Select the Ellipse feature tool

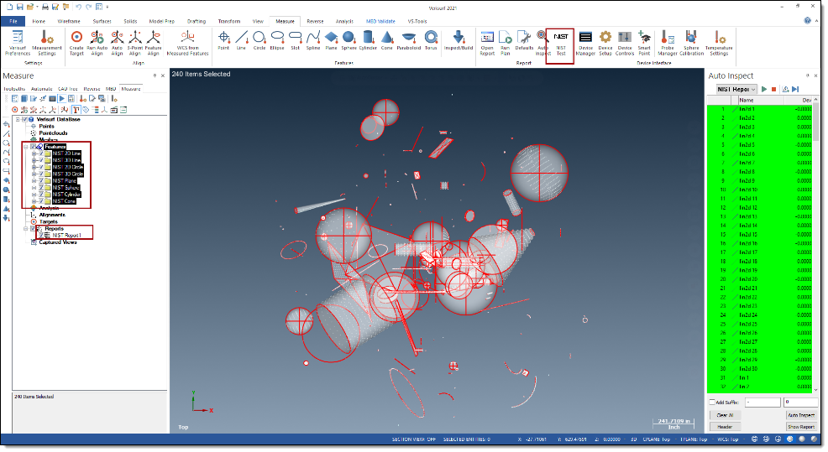click(x=277, y=40)
